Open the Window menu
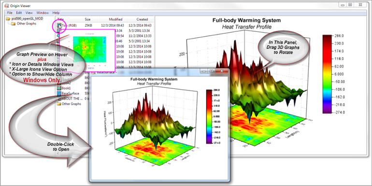The image size is (372, 186). point(43,13)
